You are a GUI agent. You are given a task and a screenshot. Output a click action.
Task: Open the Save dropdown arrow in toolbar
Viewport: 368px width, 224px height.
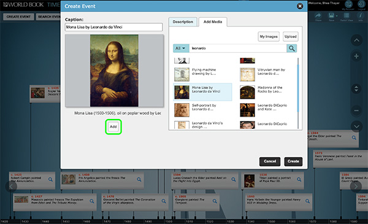click(337, 16)
